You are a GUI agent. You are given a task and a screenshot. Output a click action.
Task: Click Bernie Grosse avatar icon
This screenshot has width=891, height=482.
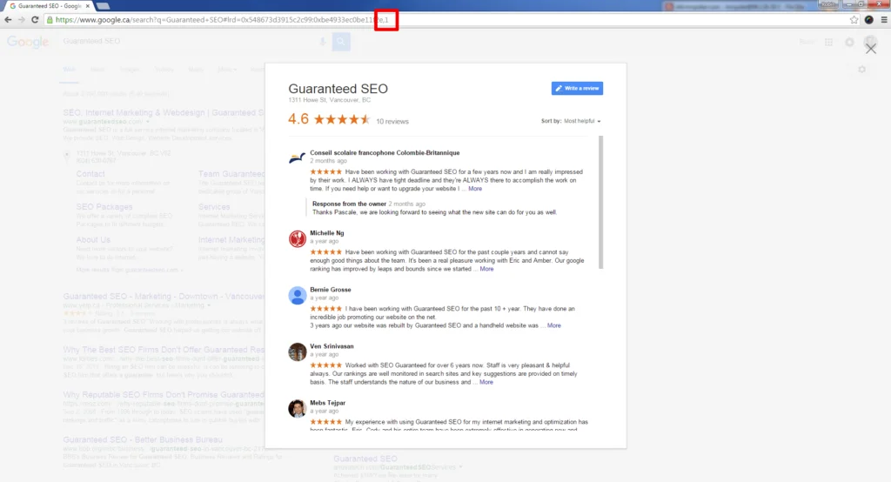(298, 296)
